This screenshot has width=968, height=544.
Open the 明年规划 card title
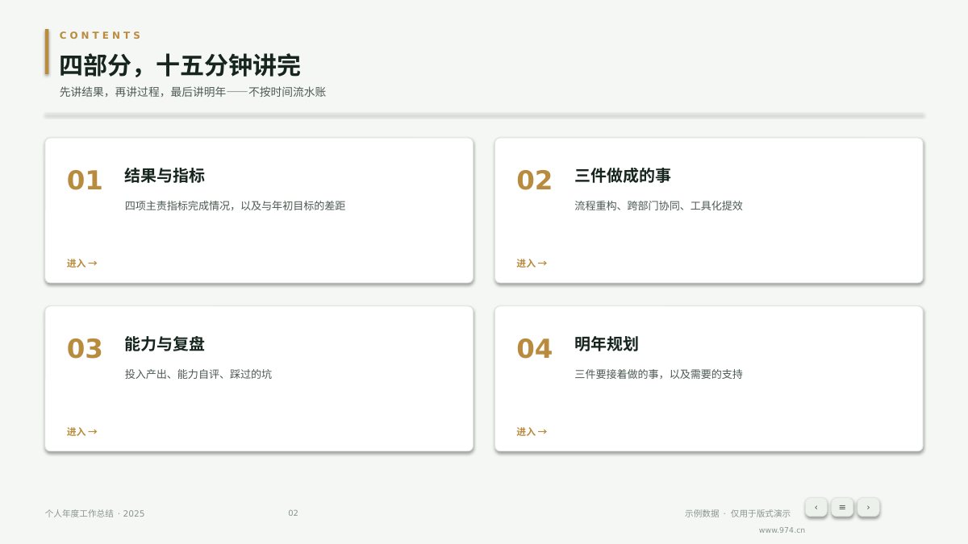pyautogui.click(x=607, y=344)
